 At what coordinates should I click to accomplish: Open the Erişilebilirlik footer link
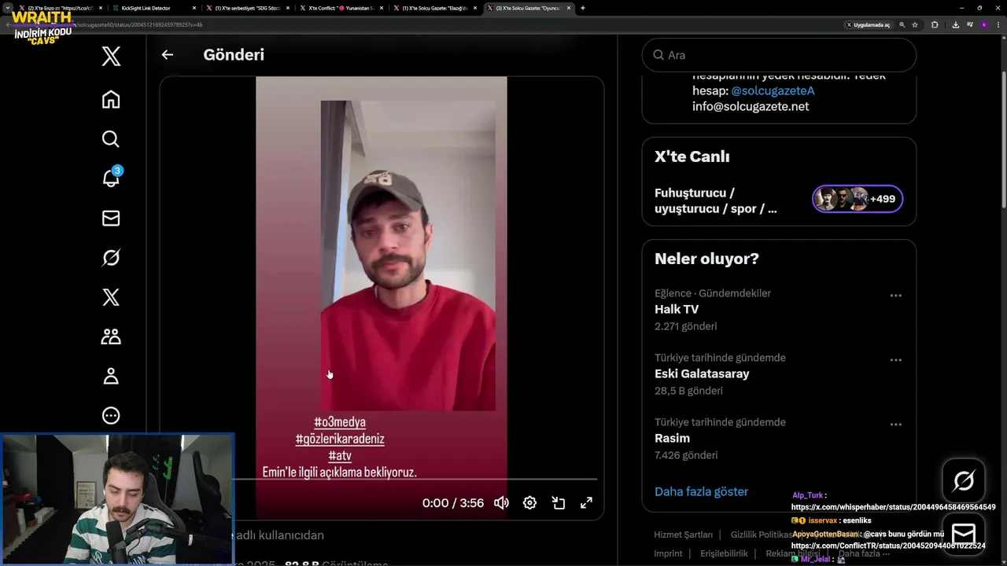(724, 553)
